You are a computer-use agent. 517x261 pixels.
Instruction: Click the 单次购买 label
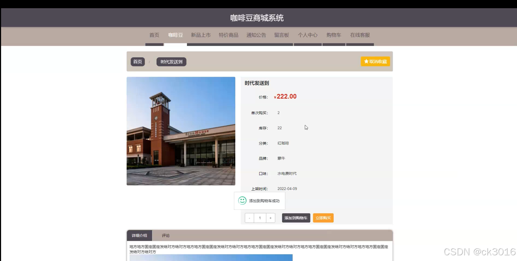pos(260,113)
